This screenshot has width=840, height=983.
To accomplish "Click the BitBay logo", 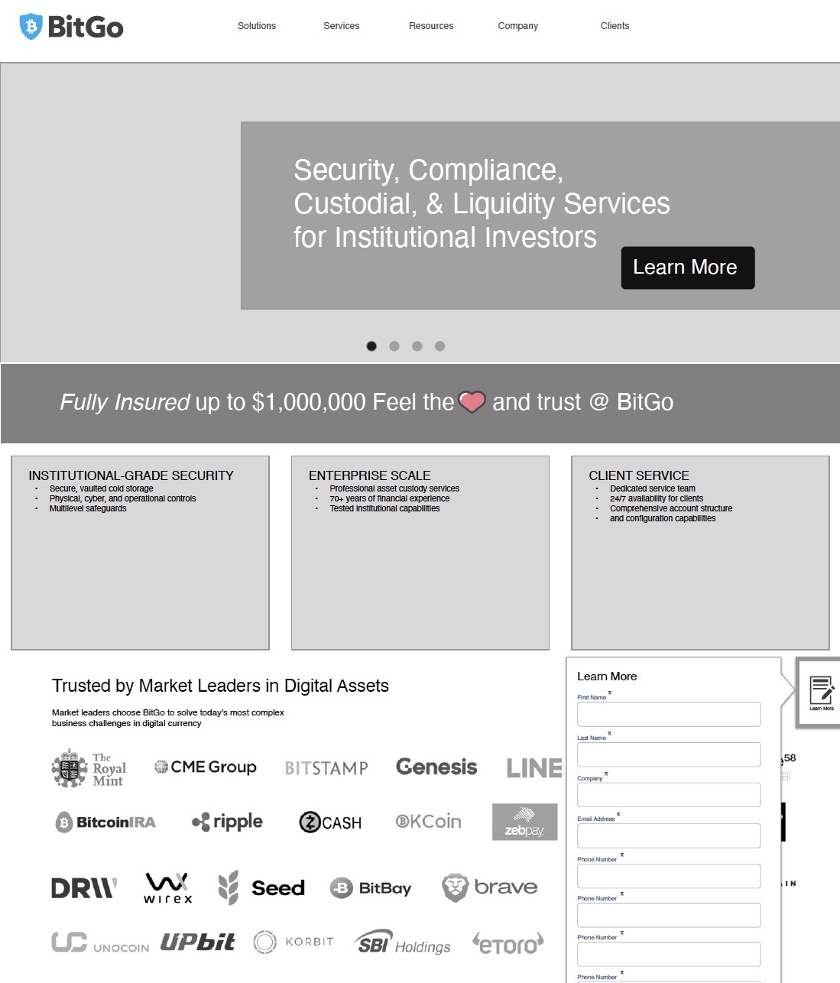I will point(371,888).
